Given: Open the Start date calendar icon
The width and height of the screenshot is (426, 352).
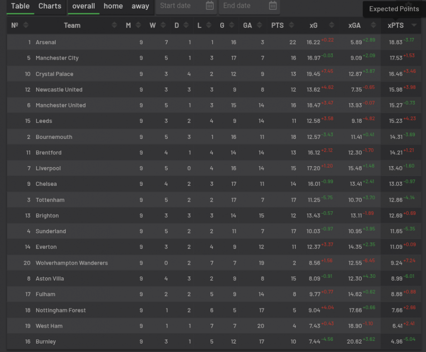Looking at the screenshot, I should pyautogui.click(x=209, y=6).
